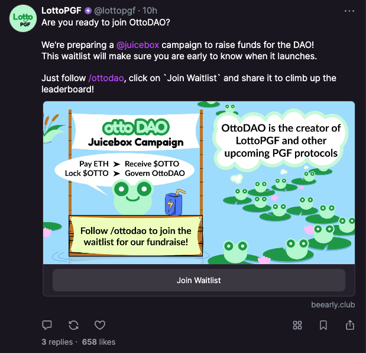Recast the post with the recast icon
This screenshot has width=366, height=353.
tap(73, 325)
